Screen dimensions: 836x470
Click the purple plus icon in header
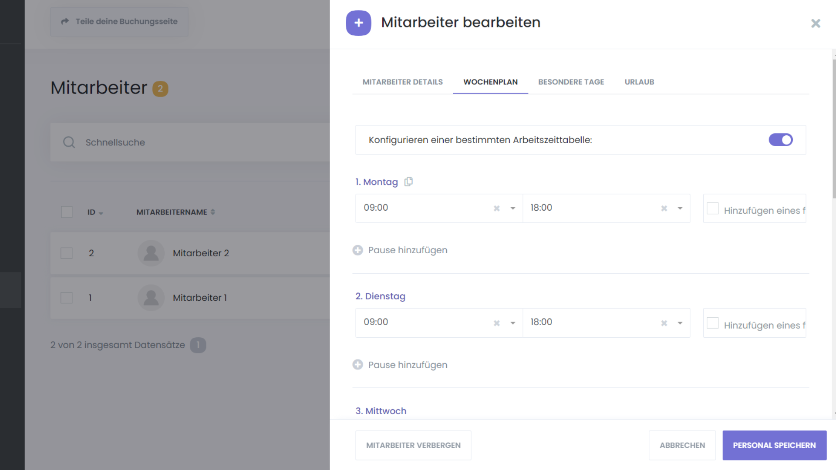(358, 23)
